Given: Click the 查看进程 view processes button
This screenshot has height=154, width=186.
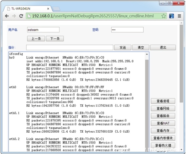Looking at the screenshot, I should click(x=163, y=101).
